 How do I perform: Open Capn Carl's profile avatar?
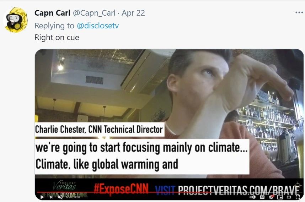(16, 20)
